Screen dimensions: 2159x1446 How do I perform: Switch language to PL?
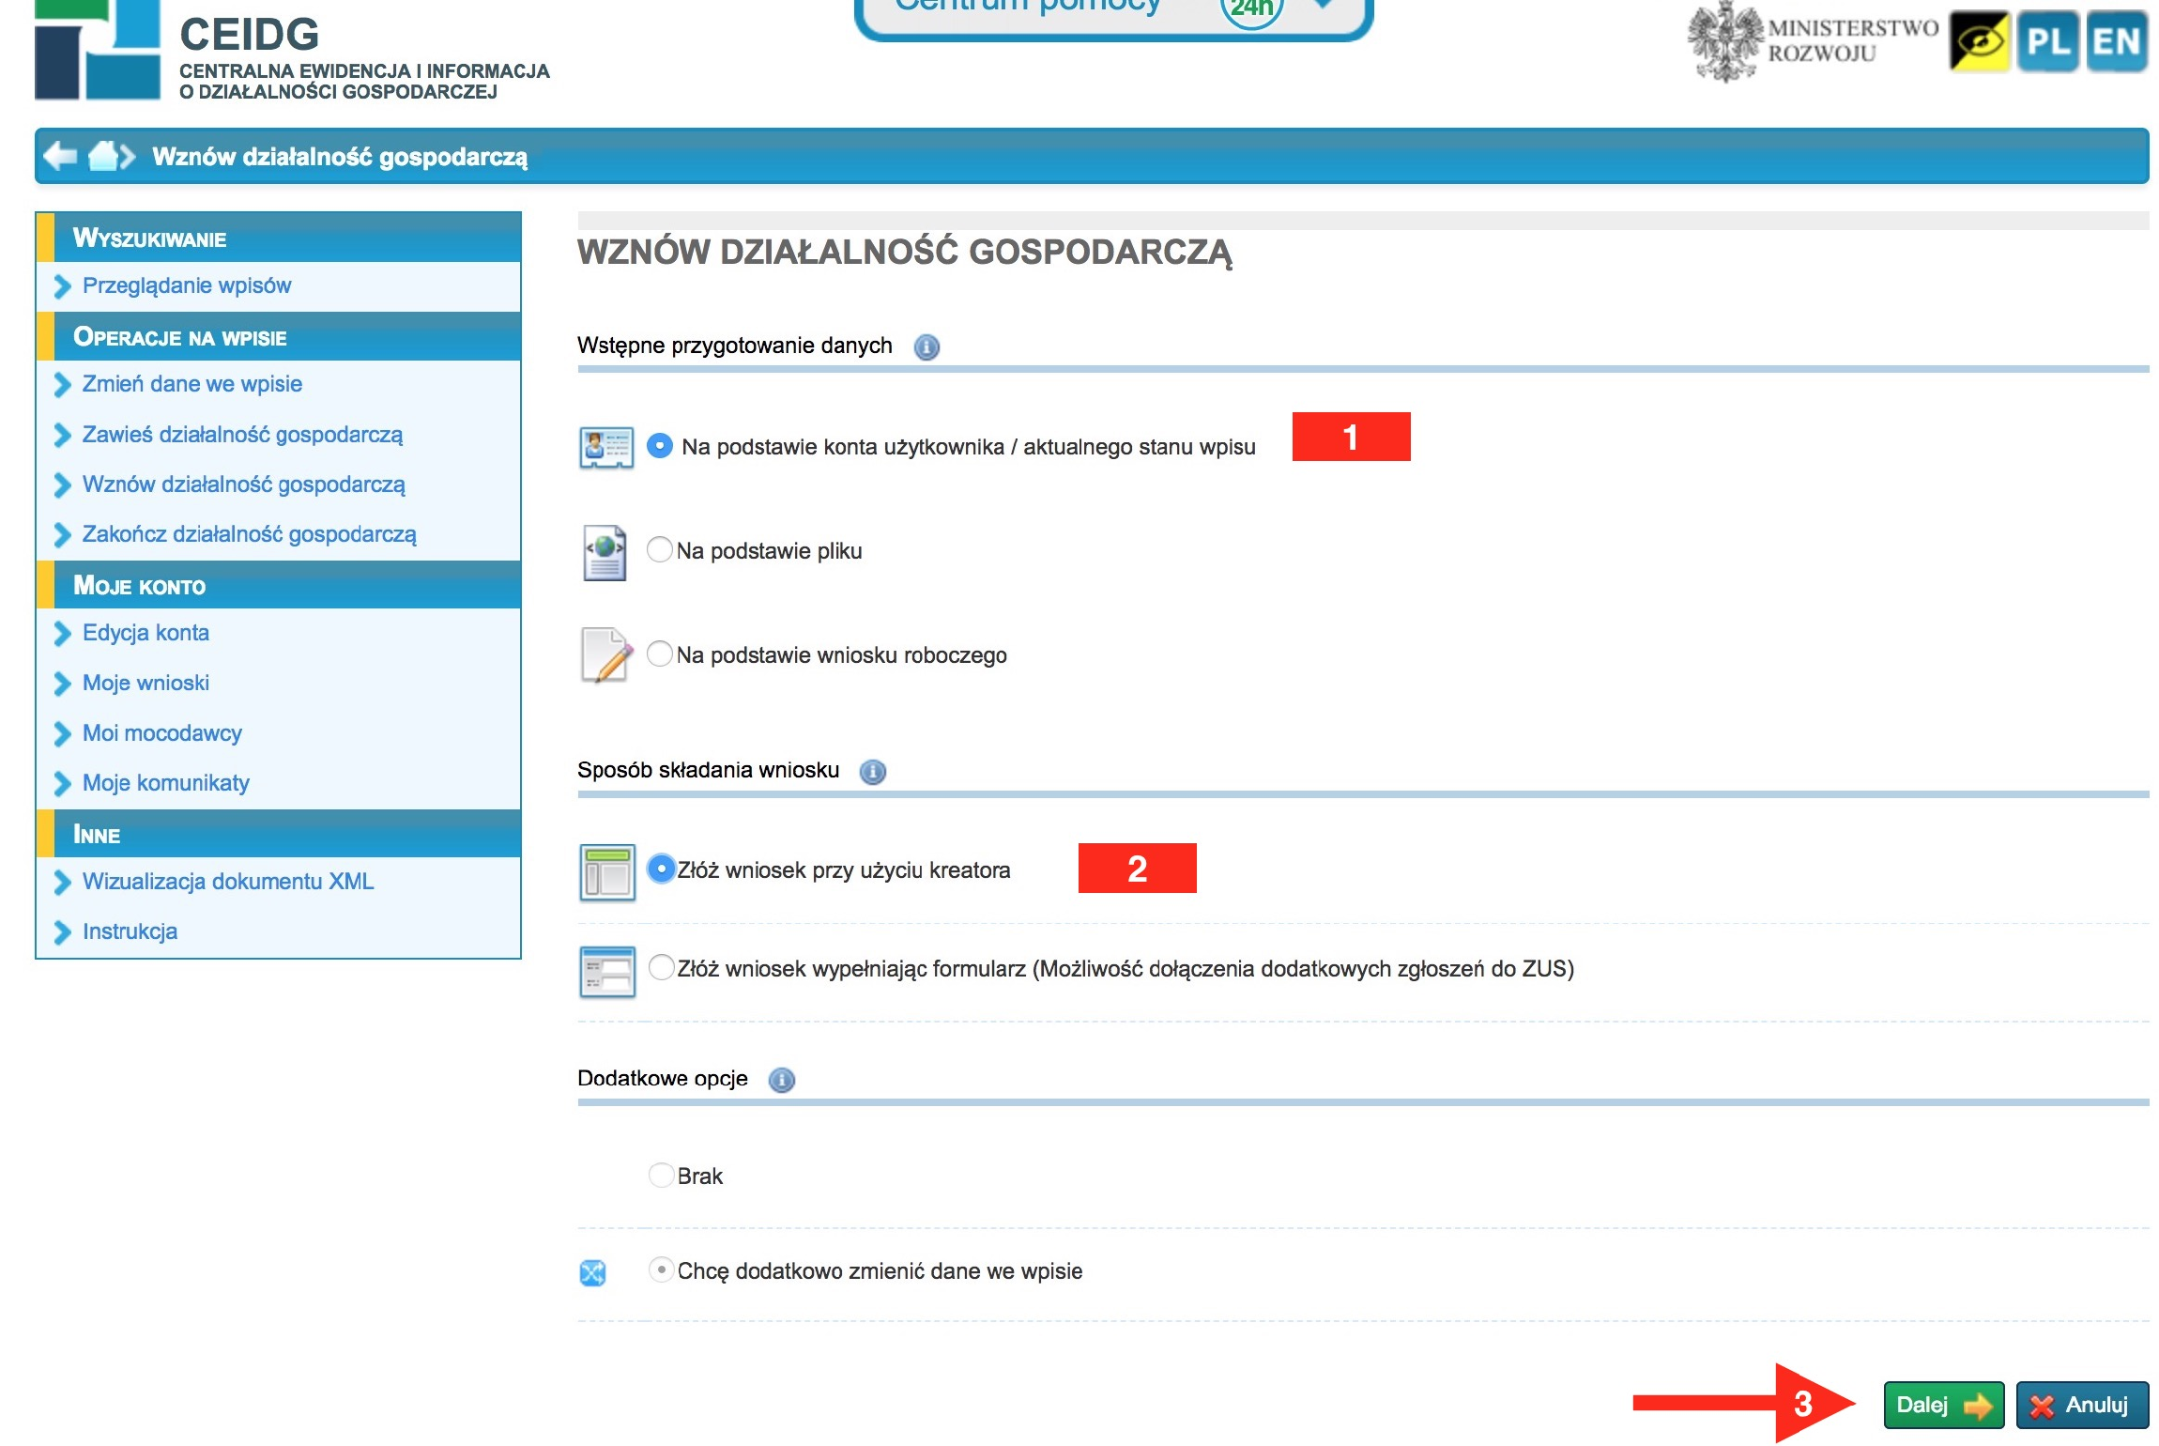point(2048,41)
